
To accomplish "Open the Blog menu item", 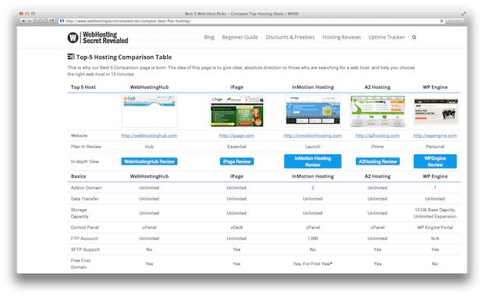I will [x=209, y=37].
